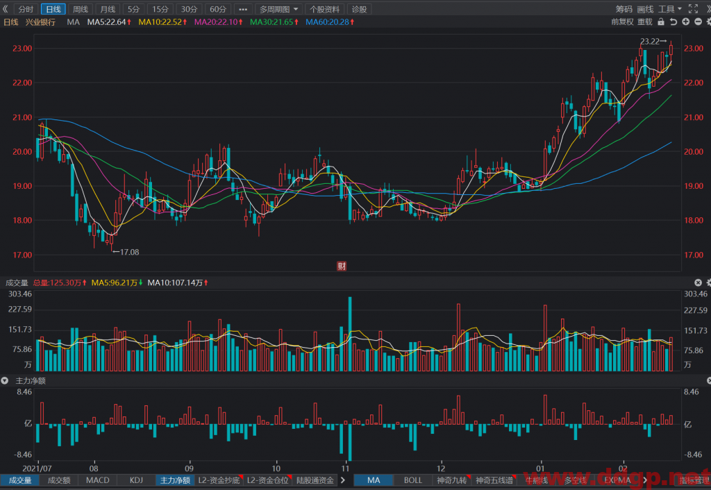Click the MA10:107.14万 volume value

click(x=178, y=283)
